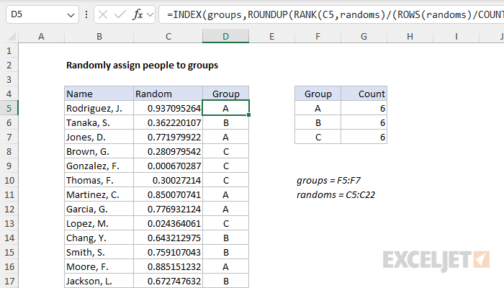The height and width of the screenshot is (288, 504).
Task: Click title 'Randomly assign people to groups'
Action: (x=142, y=66)
